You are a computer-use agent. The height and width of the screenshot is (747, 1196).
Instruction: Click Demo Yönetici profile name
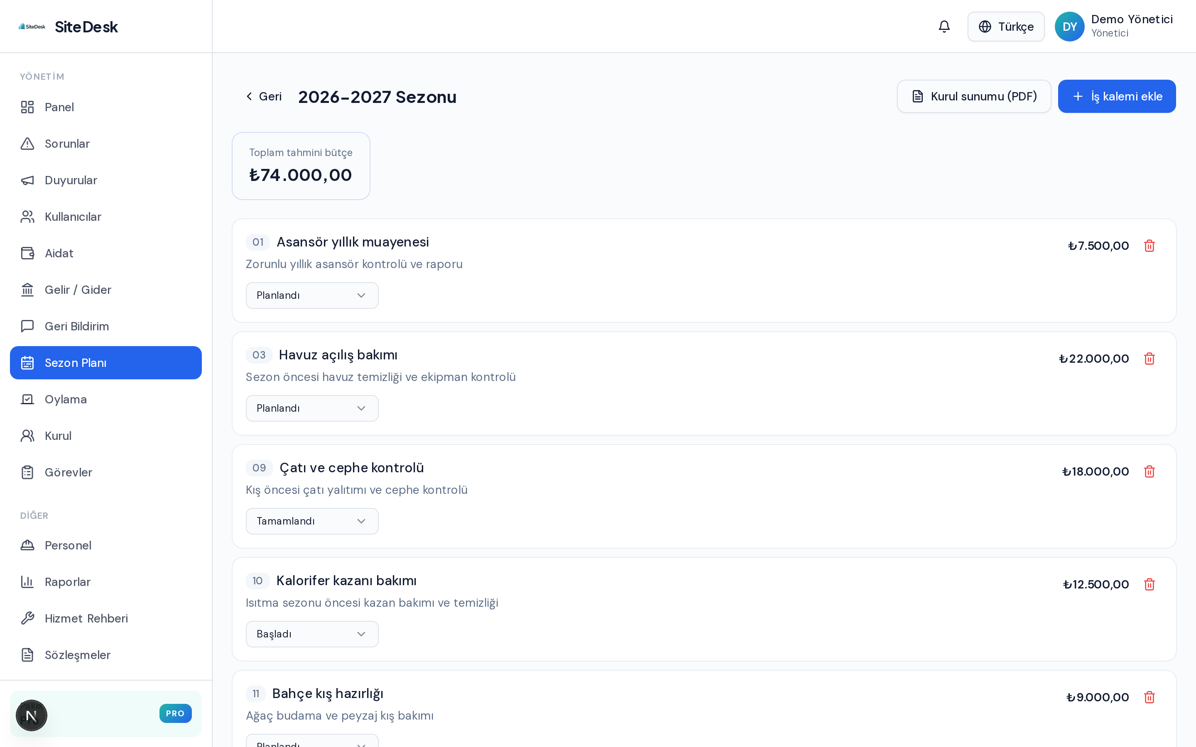click(x=1132, y=19)
